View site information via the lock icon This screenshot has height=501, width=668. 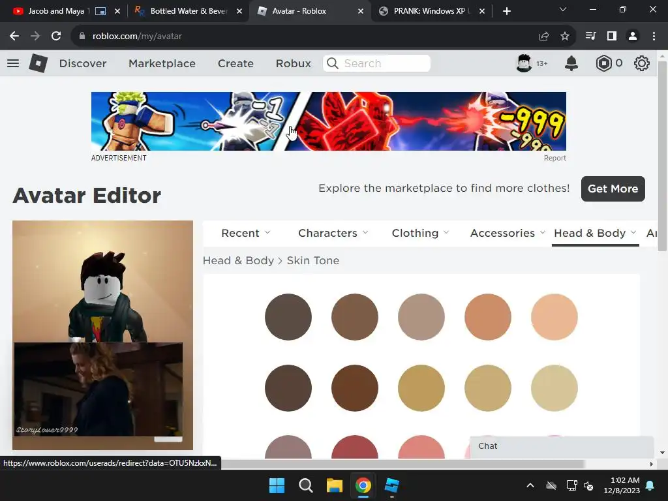coord(82,37)
